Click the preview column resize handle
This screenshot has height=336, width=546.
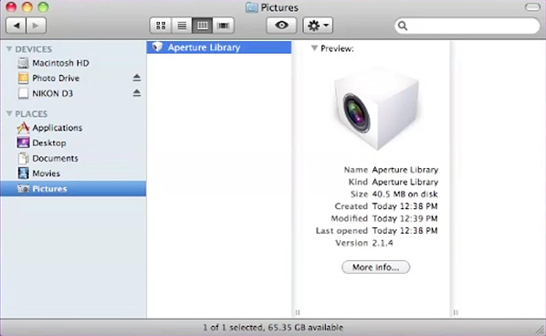(x=456, y=312)
